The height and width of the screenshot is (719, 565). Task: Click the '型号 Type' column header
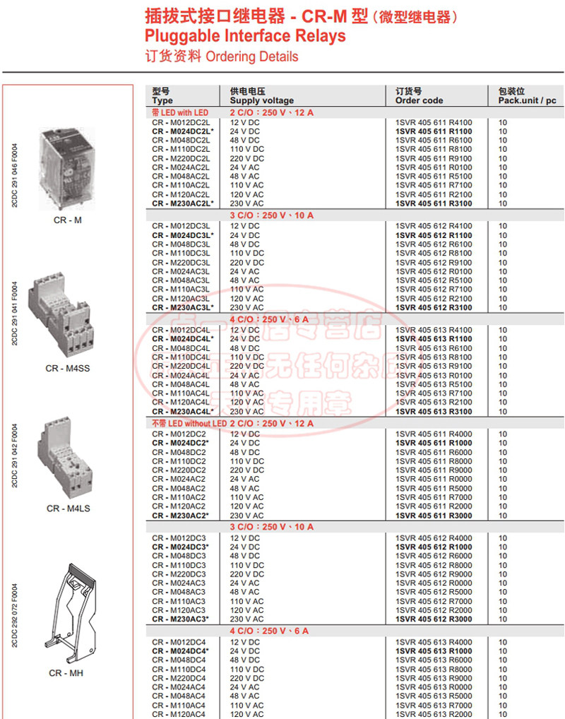click(x=162, y=96)
